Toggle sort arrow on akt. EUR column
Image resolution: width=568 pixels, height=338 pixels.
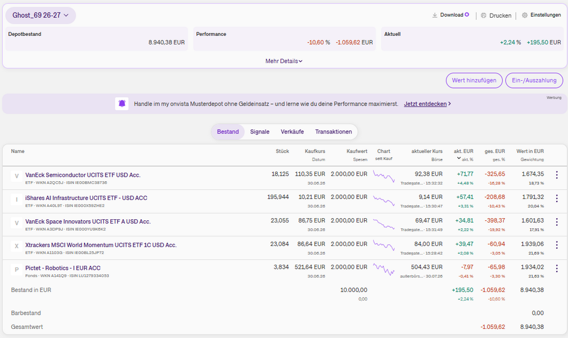click(x=458, y=158)
